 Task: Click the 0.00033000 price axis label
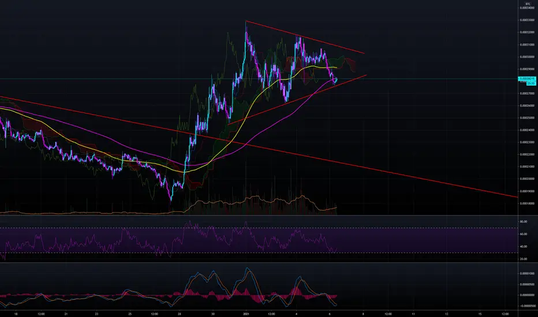527,20
